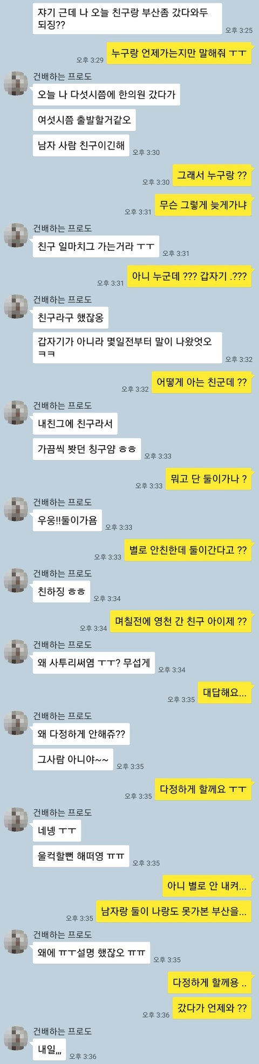Click the message "뭐고 단 둘이가나 ?"
This screenshot has height=1064, width=259.
(208, 479)
